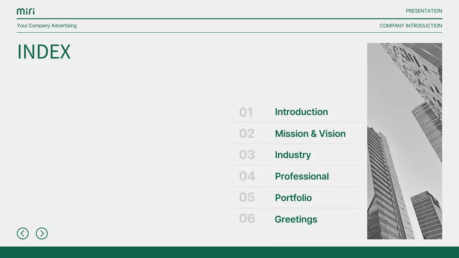Screen dimensions: 459x258
Task: Select the Industry index entry
Action: 293,155
